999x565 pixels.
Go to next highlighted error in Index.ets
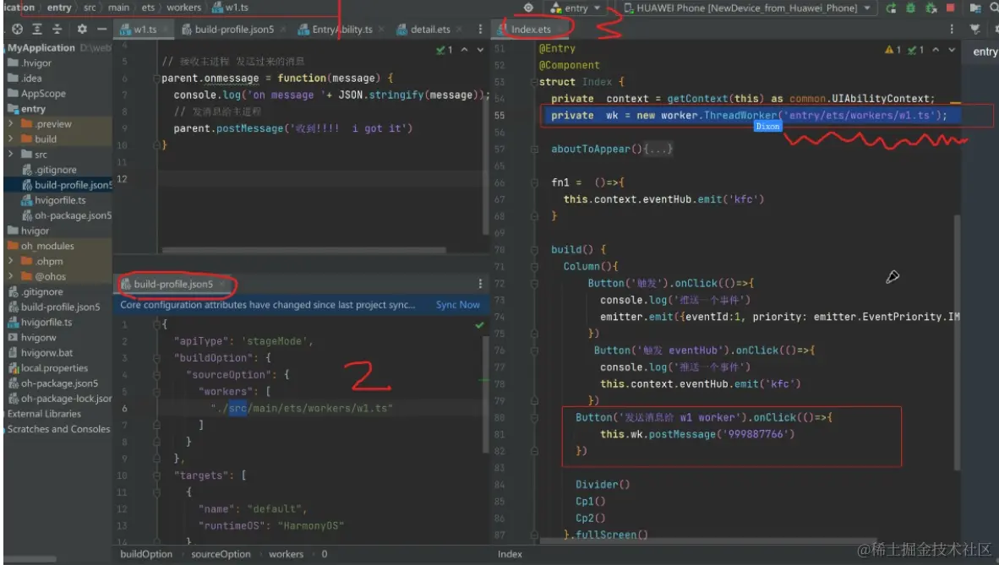coord(952,50)
